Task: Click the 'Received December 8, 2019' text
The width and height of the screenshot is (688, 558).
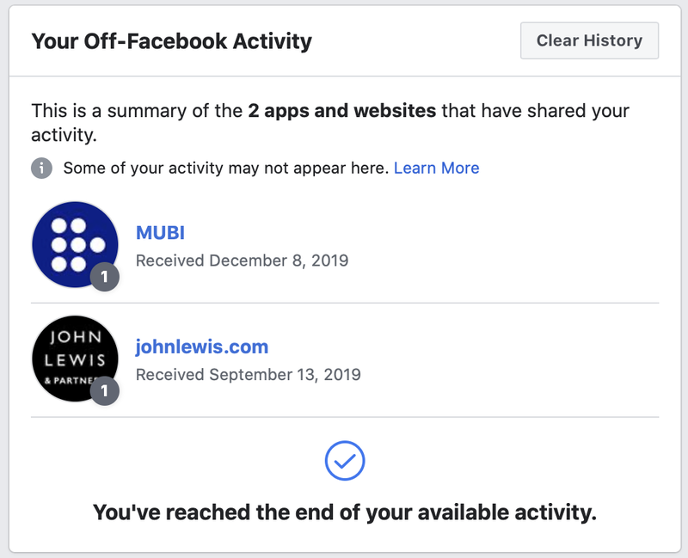Action: pos(242,260)
